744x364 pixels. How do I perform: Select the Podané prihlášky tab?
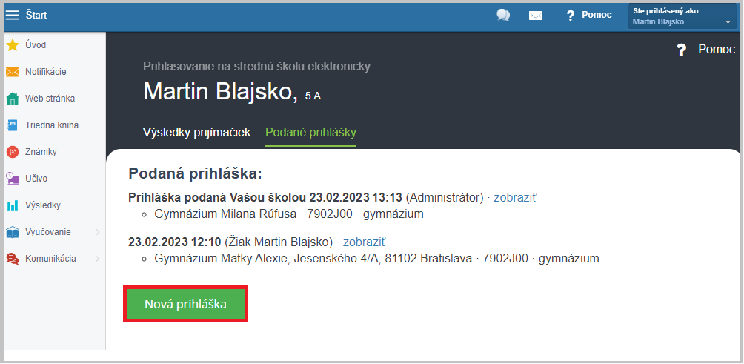310,133
